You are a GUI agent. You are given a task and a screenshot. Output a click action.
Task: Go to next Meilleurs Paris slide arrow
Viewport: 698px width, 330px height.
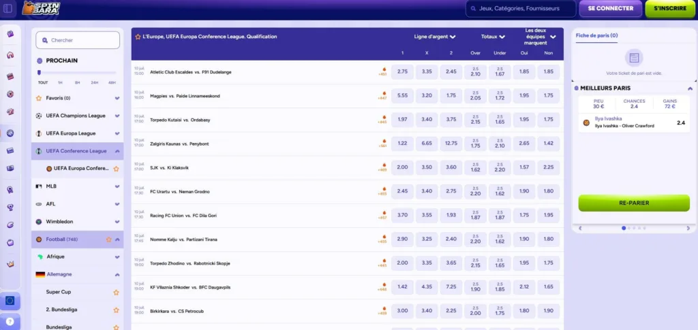pos(688,229)
